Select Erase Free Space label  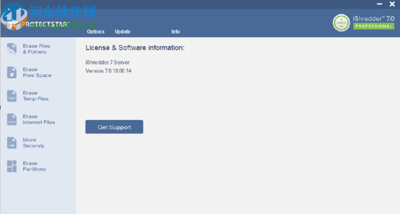pyautogui.click(x=37, y=72)
